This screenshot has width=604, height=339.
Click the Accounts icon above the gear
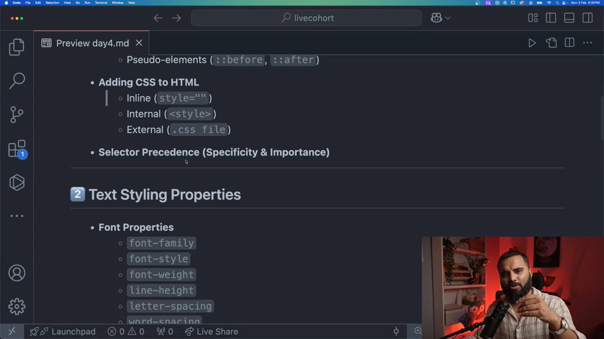(x=17, y=273)
